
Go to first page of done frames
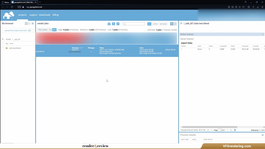pyautogui.click(x=208, y=130)
